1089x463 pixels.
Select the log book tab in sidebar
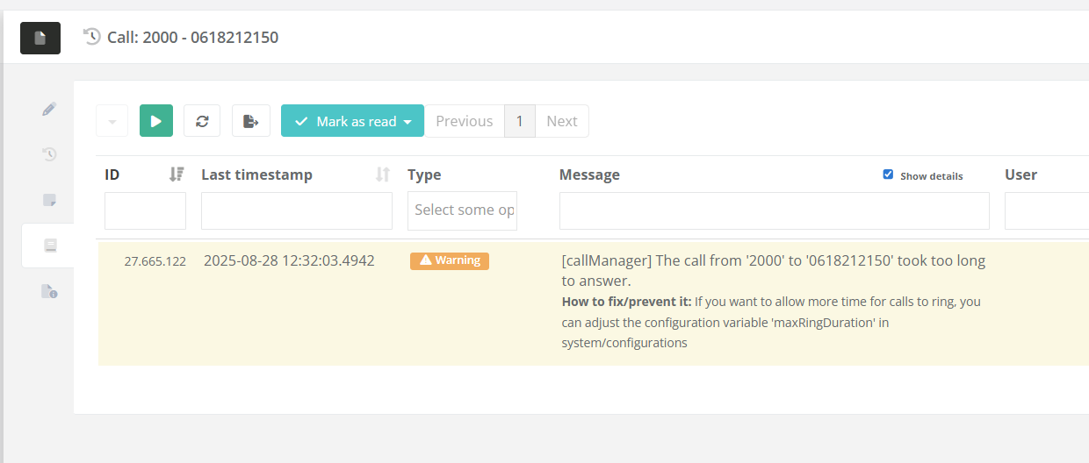pos(49,246)
